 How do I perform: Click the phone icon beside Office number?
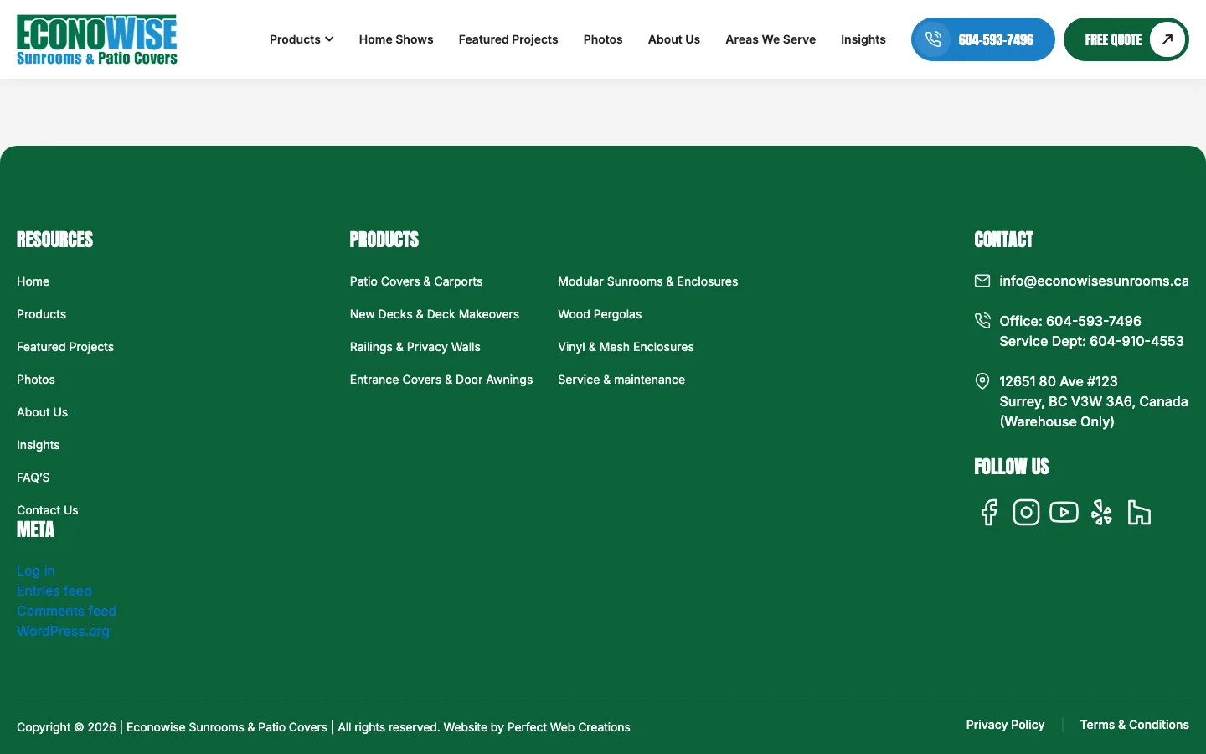click(x=982, y=321)
